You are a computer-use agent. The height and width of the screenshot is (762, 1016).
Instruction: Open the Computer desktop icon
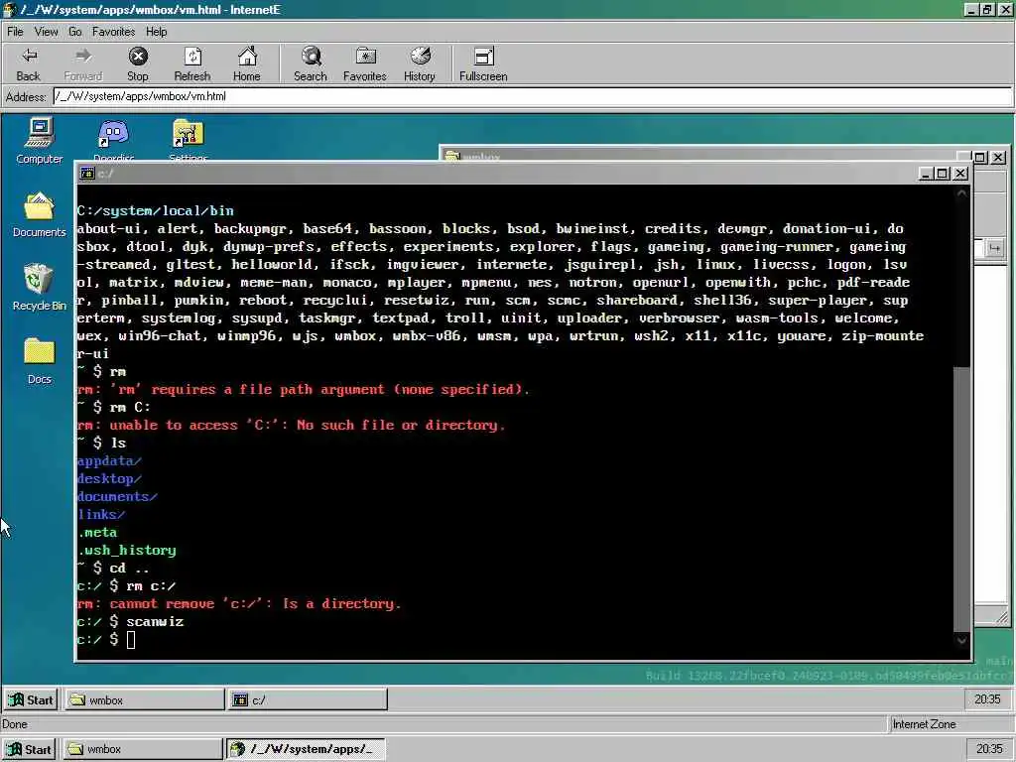pyautogui.click(x=40, y=141)
